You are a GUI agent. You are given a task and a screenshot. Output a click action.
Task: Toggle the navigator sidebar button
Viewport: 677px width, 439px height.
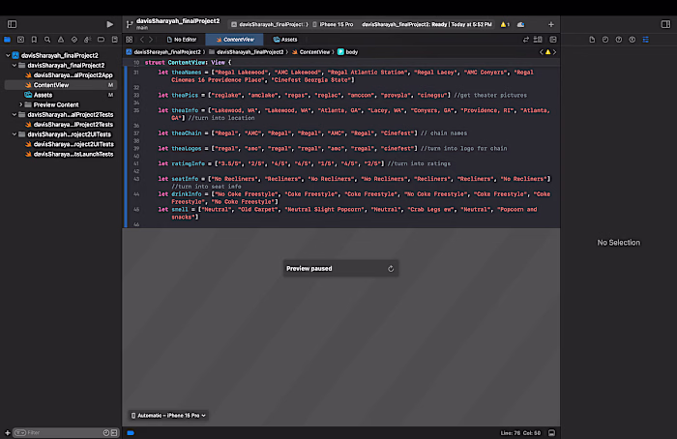tap(12, 24)
